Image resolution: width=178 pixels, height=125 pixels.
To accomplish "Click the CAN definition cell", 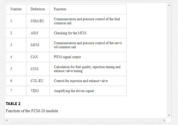I will (x=38, y=57).
